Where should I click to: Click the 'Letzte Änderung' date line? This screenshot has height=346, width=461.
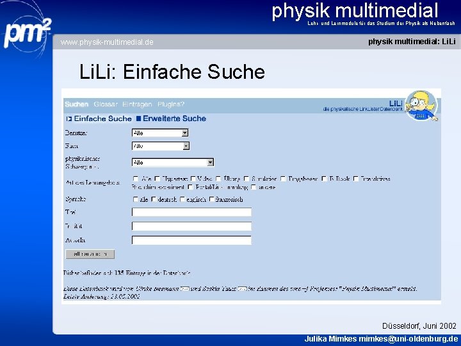pyautogui.click(x=101, y=296)
